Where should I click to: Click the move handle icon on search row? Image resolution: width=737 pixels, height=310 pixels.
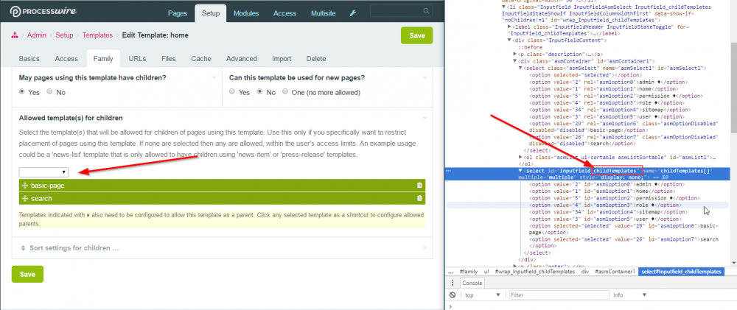(x=25, y=198)
